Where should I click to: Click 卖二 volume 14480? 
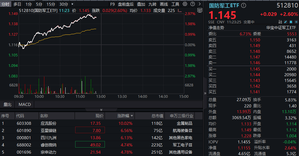(290, 57)
